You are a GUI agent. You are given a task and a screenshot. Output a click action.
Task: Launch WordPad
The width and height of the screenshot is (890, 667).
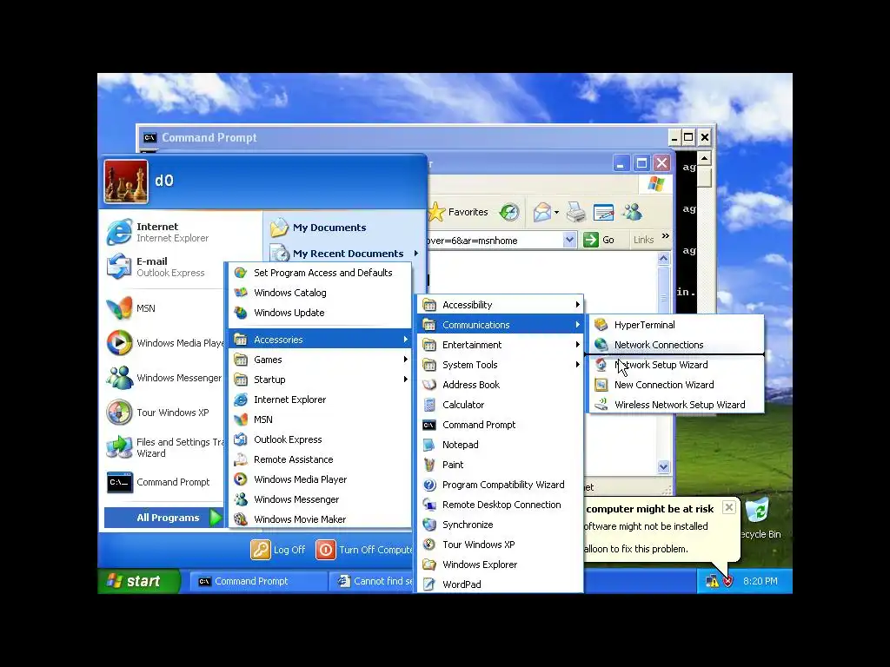pyautogui.click(x=500, y=584)
